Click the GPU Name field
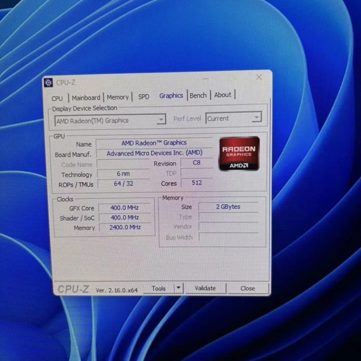Image resolution: width=361 pixels, height=361 pixels. (x=154, y=143)
